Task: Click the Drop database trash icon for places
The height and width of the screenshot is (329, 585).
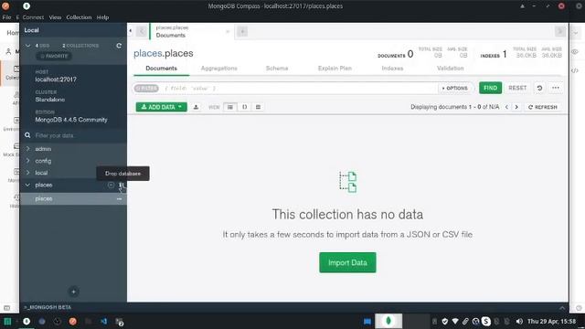Action: tap(121, 185)
